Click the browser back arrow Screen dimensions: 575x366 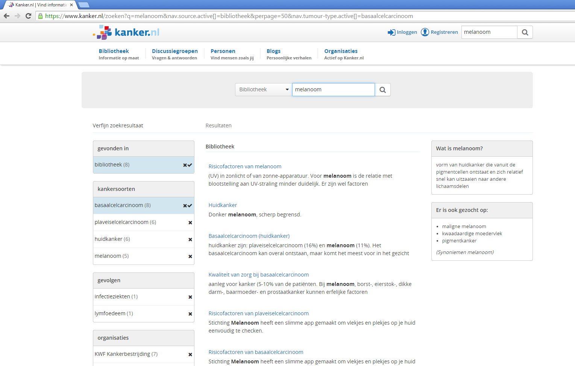point(6,16)
